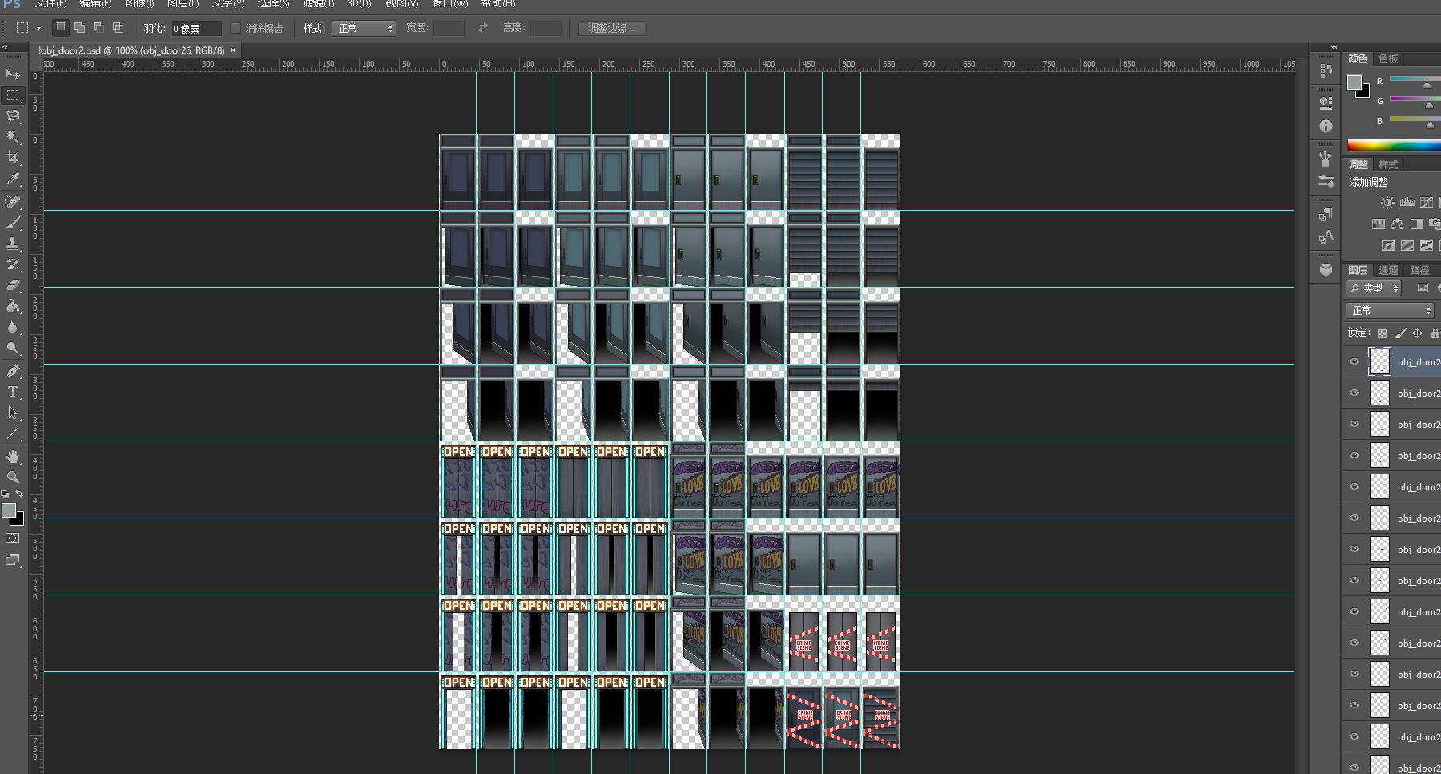Image resolution: width=1441 pixels, height=774 pixels.
Task: Open the History panel icon
Action: click(1326, 71)
